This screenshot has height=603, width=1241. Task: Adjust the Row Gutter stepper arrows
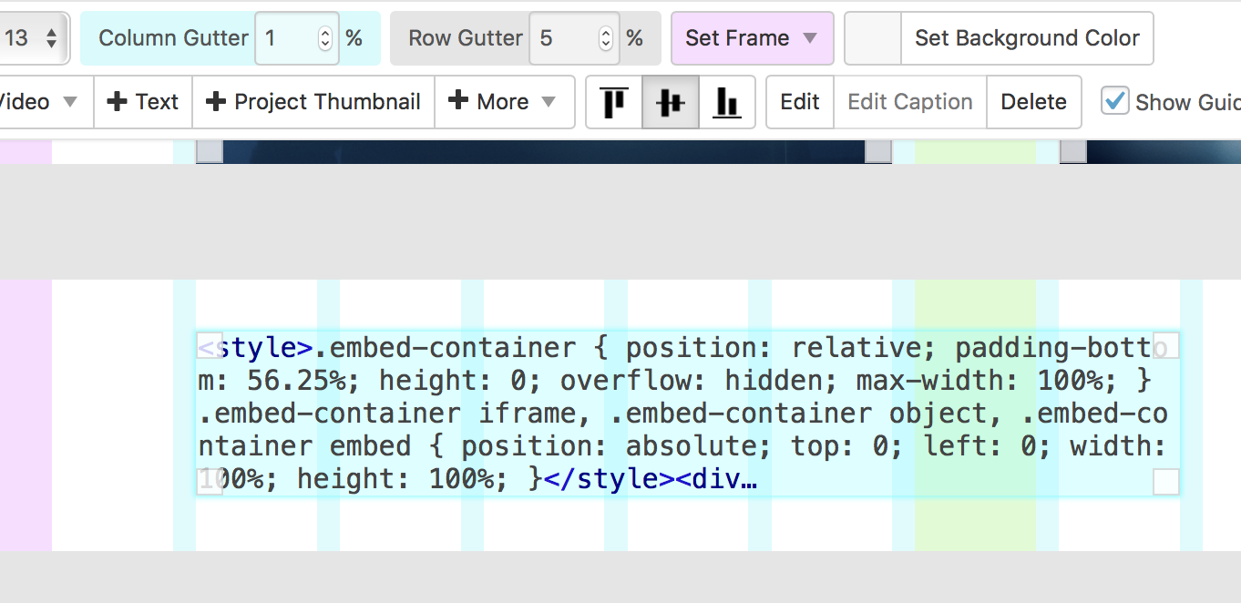pos(606,38)
